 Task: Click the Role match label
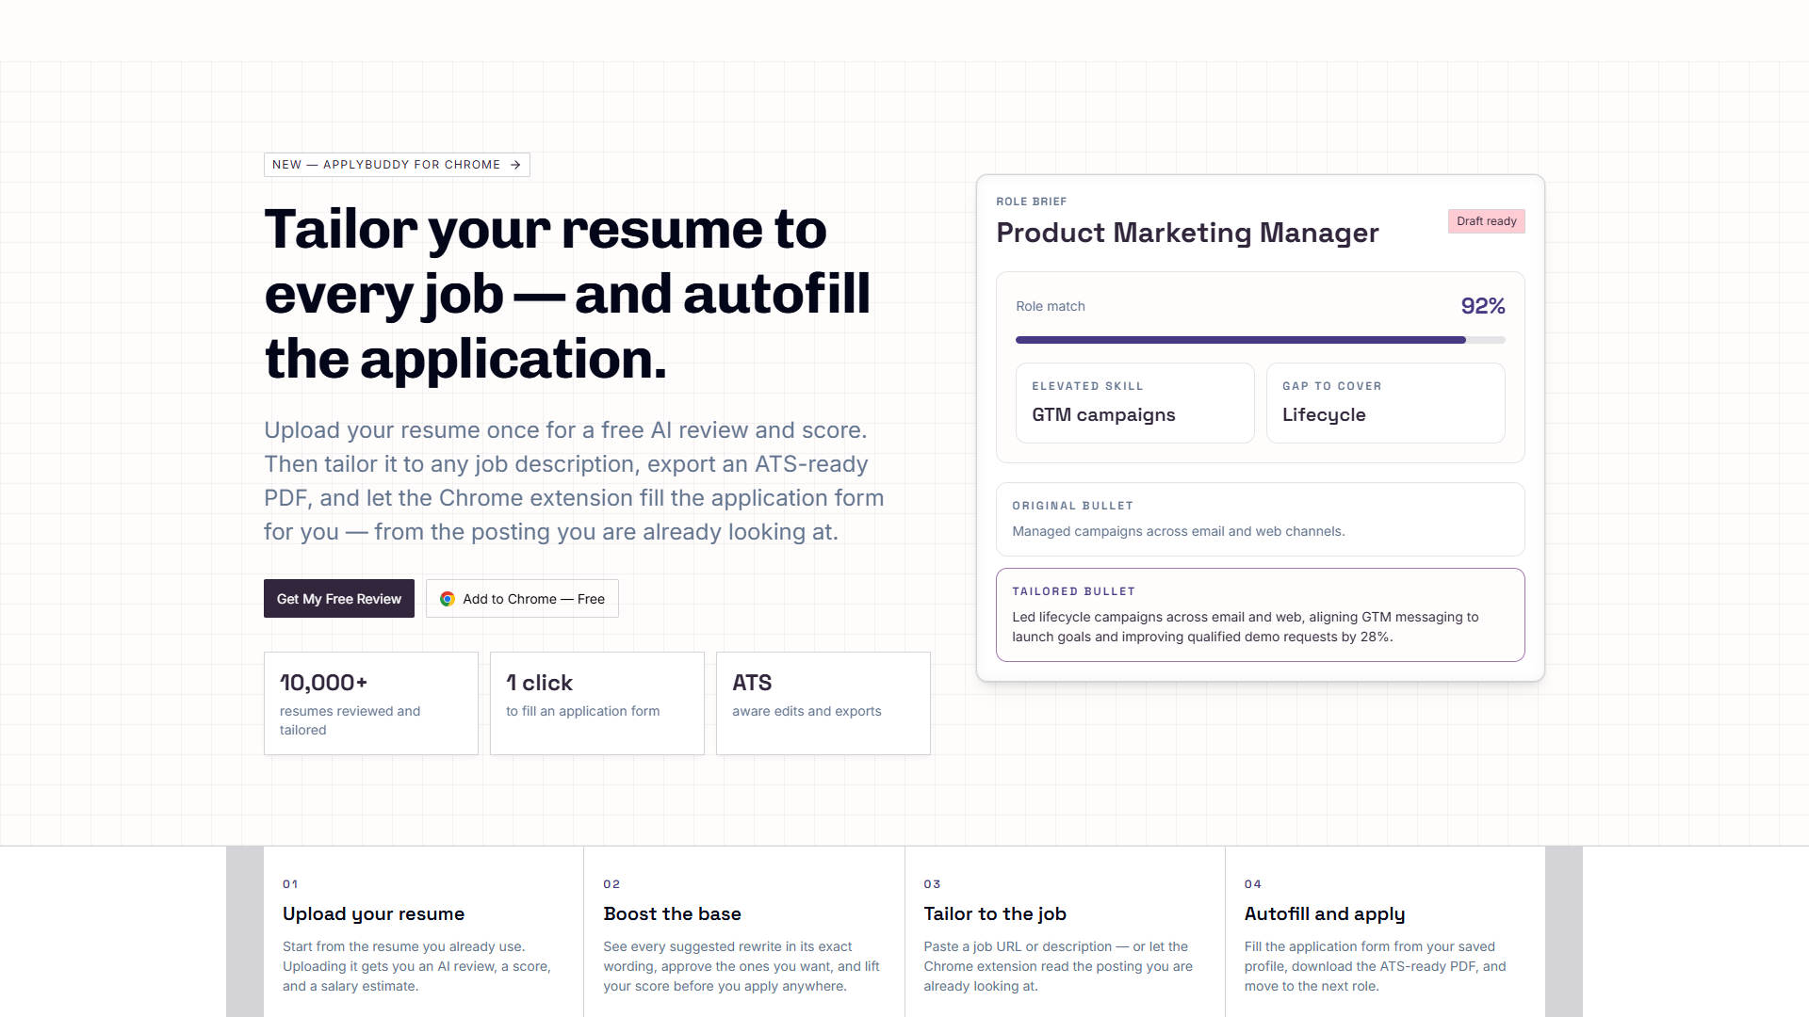coord(1051,306)
